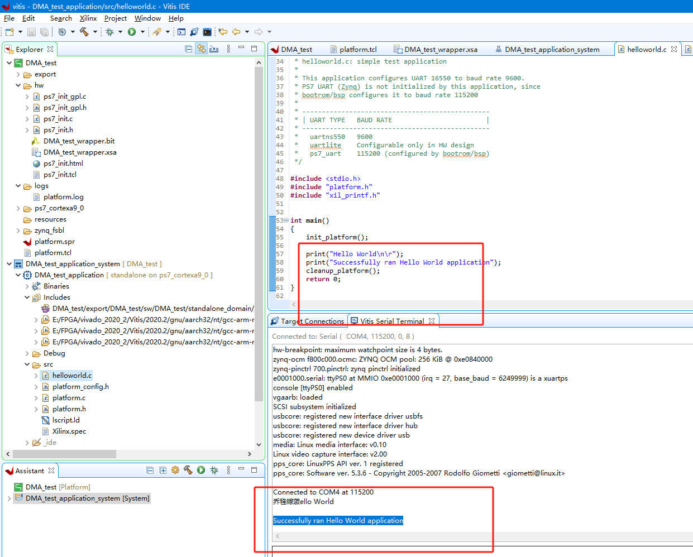Image resolution: width=693 pixels, height=557 pixels.
Task: Switch to the Target Connections tab
Action: 308,321
